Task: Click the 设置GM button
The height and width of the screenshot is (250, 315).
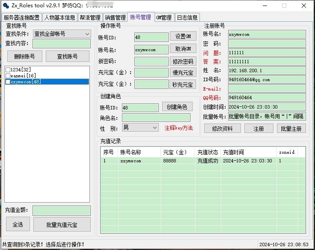Action: tap(183, 36)
